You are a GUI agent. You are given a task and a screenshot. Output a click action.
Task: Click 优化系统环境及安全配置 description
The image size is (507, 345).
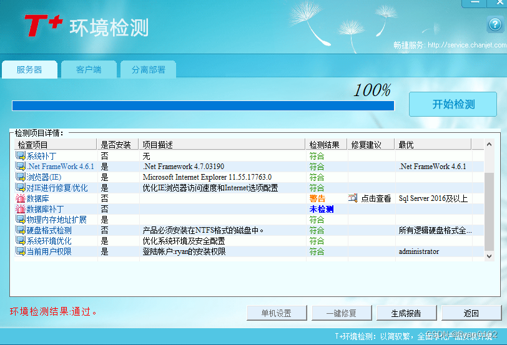(184, 241)
